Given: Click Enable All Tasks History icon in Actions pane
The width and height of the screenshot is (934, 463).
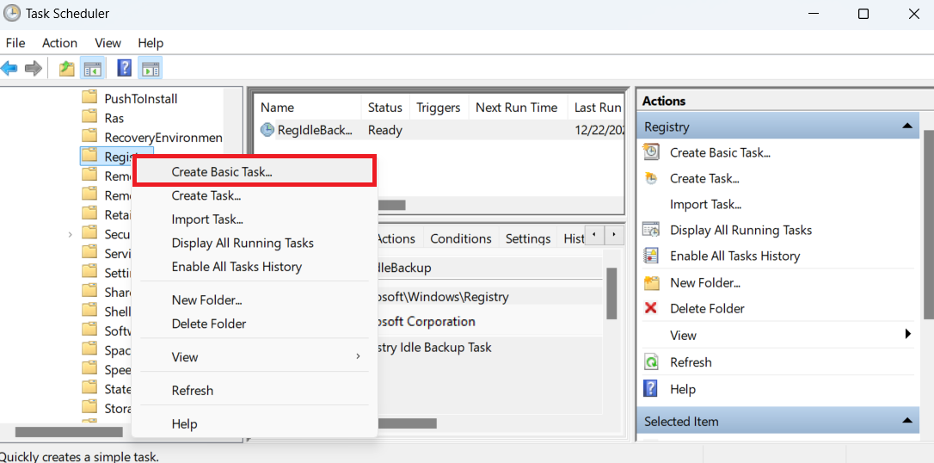Looking at the screenshot, I should click(x=652, y=256).
